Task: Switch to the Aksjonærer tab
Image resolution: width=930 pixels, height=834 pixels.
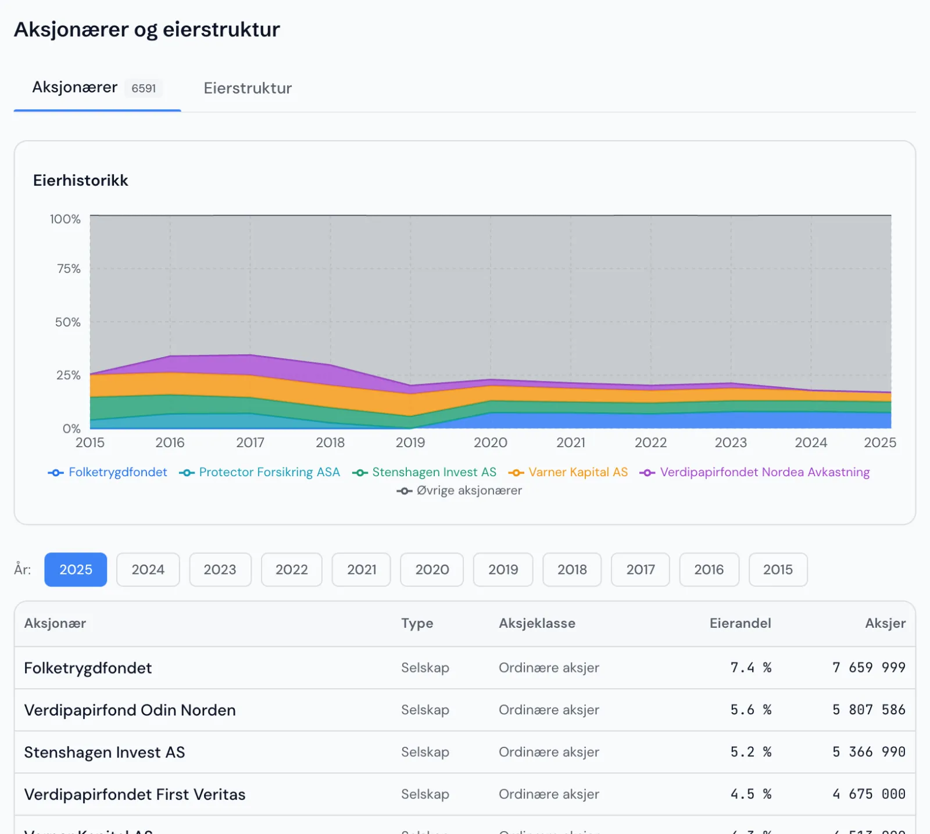Action: click(x=97, y=88)
